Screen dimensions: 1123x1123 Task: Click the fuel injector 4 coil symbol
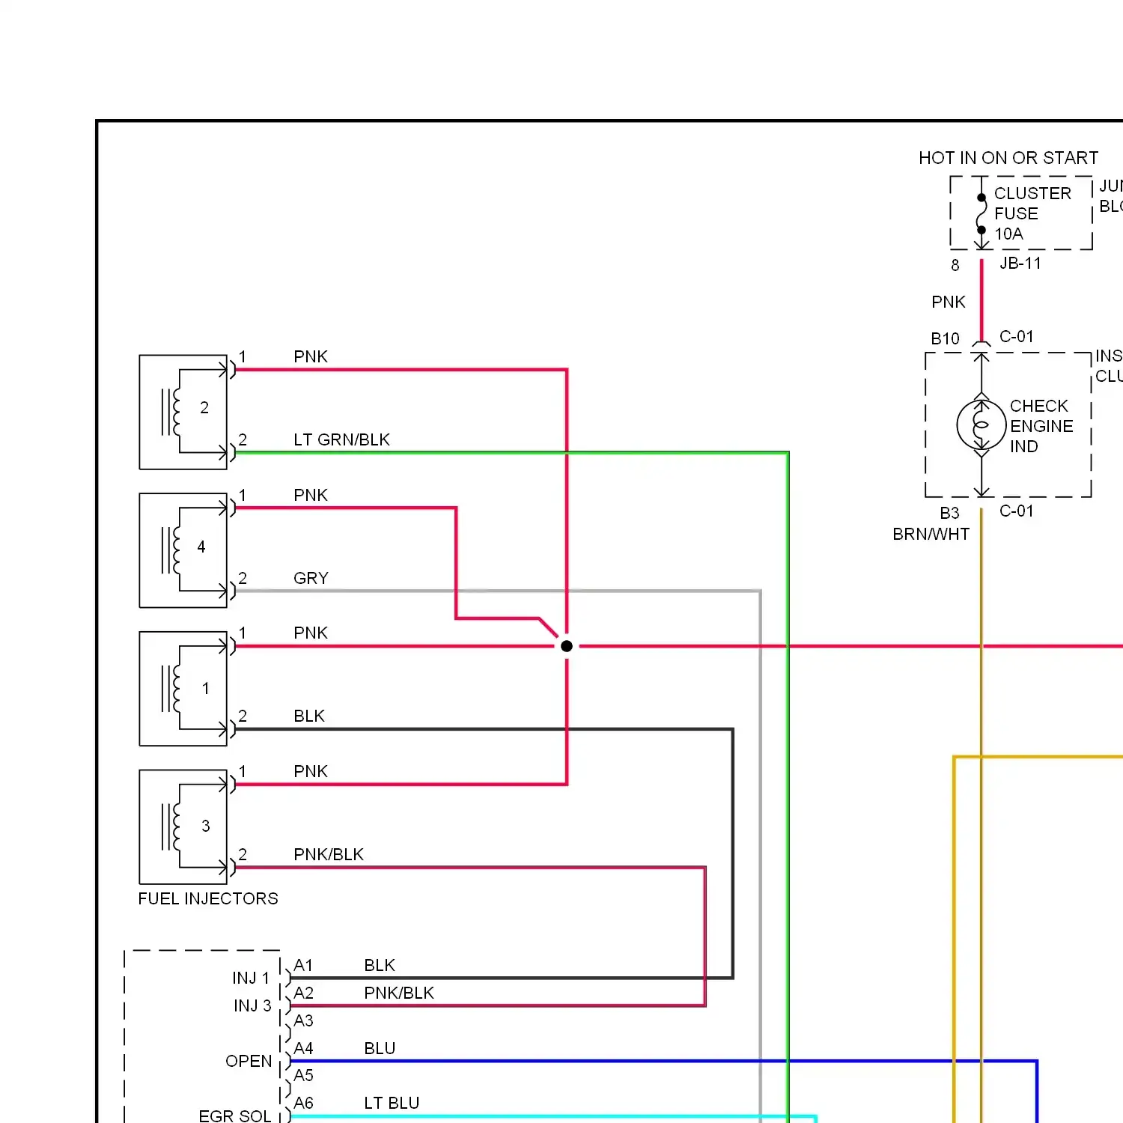click(171, 550)
